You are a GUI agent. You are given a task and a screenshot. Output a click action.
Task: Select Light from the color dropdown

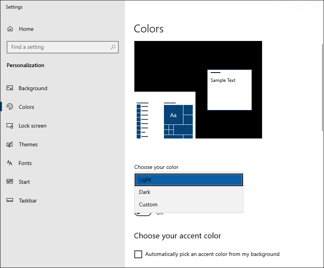tap(189, 180)
